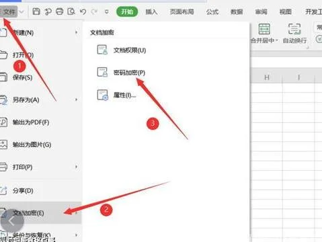Open 属性(I)... in submenu
Screen dimensions: 322x242
coord(124,95)
